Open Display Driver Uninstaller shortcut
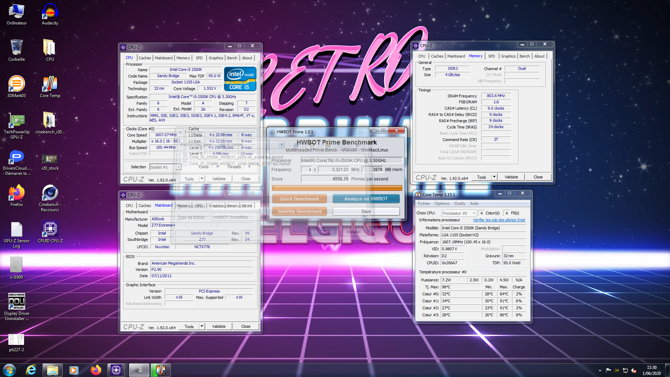 pos(16,308)
